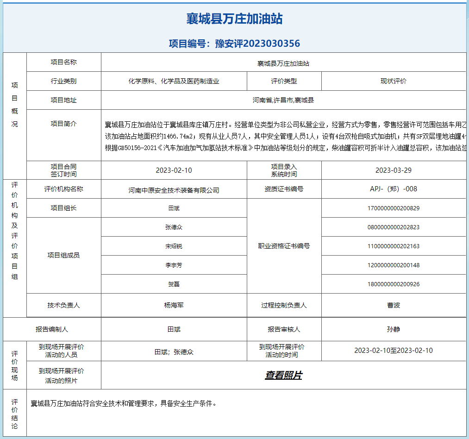Select certificate number APJ-（郑）-008

tap(394, 189)
